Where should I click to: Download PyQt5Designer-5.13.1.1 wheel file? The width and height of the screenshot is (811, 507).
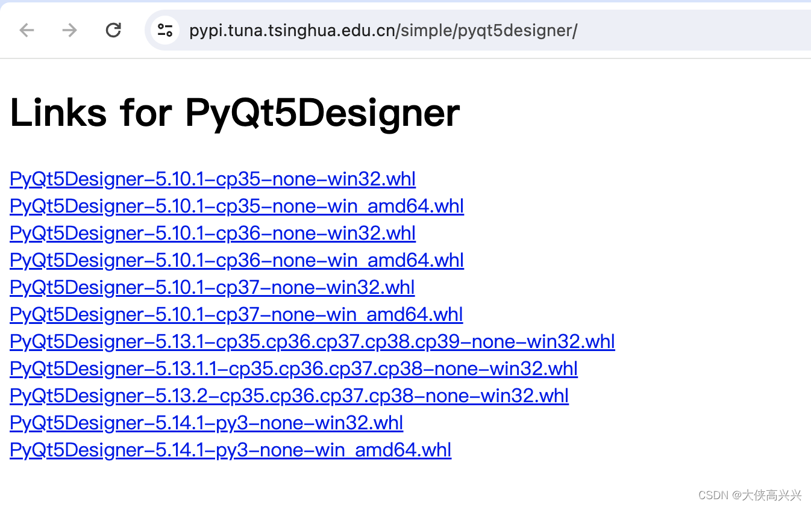[x=293, y=368]
